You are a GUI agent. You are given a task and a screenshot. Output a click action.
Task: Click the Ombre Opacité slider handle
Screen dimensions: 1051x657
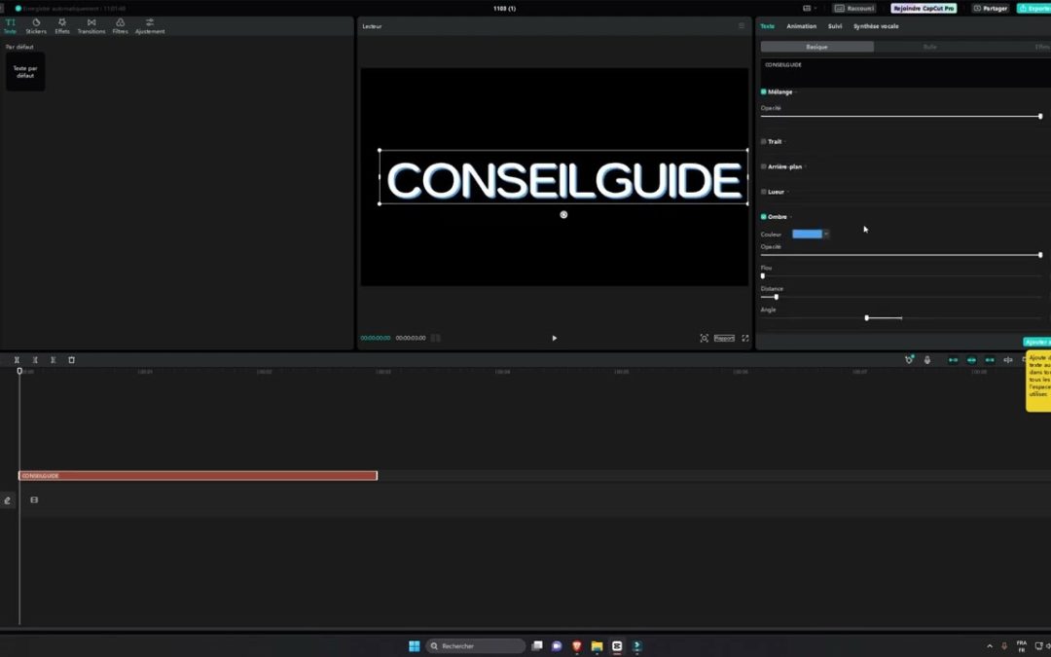(x=1040, y=255)
